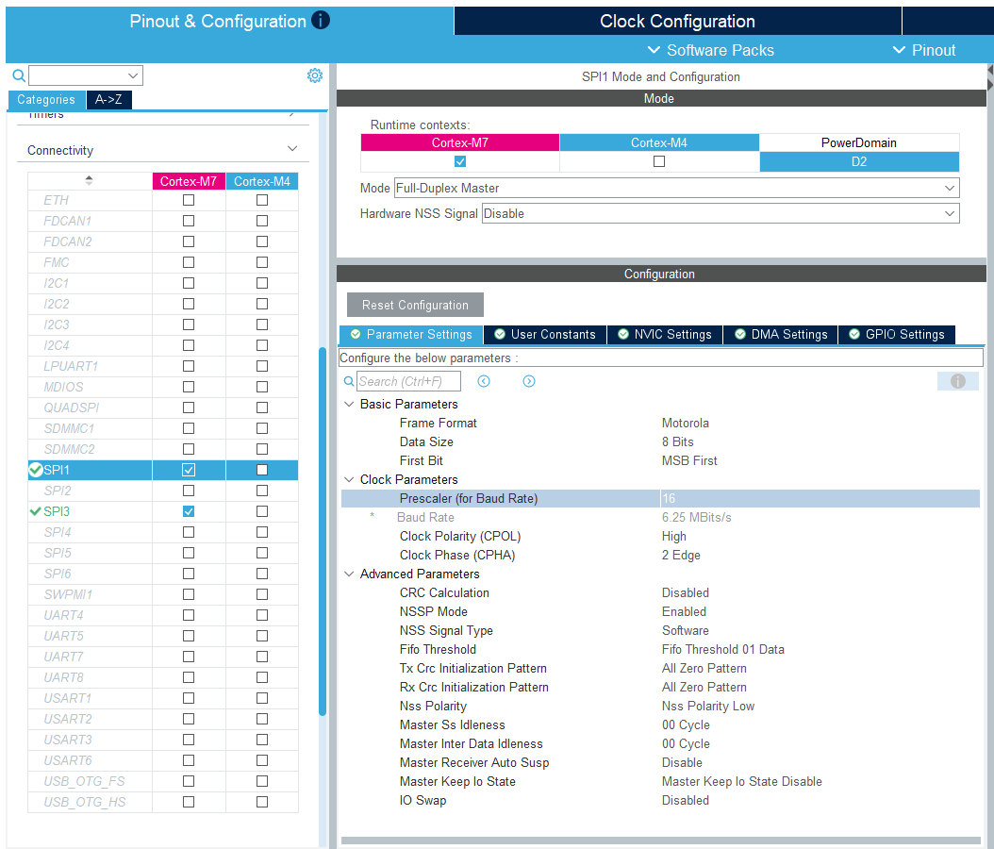Click the green check icon next to SPI3
Screen dimensions: 994x849
[x=36, y=511]
